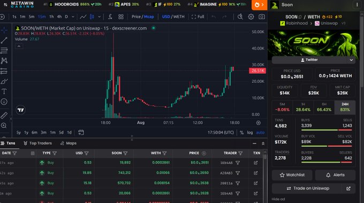Open the emoji icons tool

4,101
